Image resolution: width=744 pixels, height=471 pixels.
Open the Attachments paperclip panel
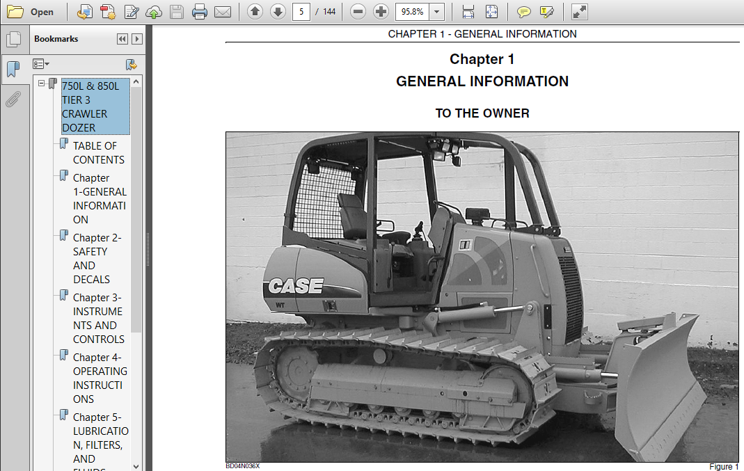click(x=14, y=99)
